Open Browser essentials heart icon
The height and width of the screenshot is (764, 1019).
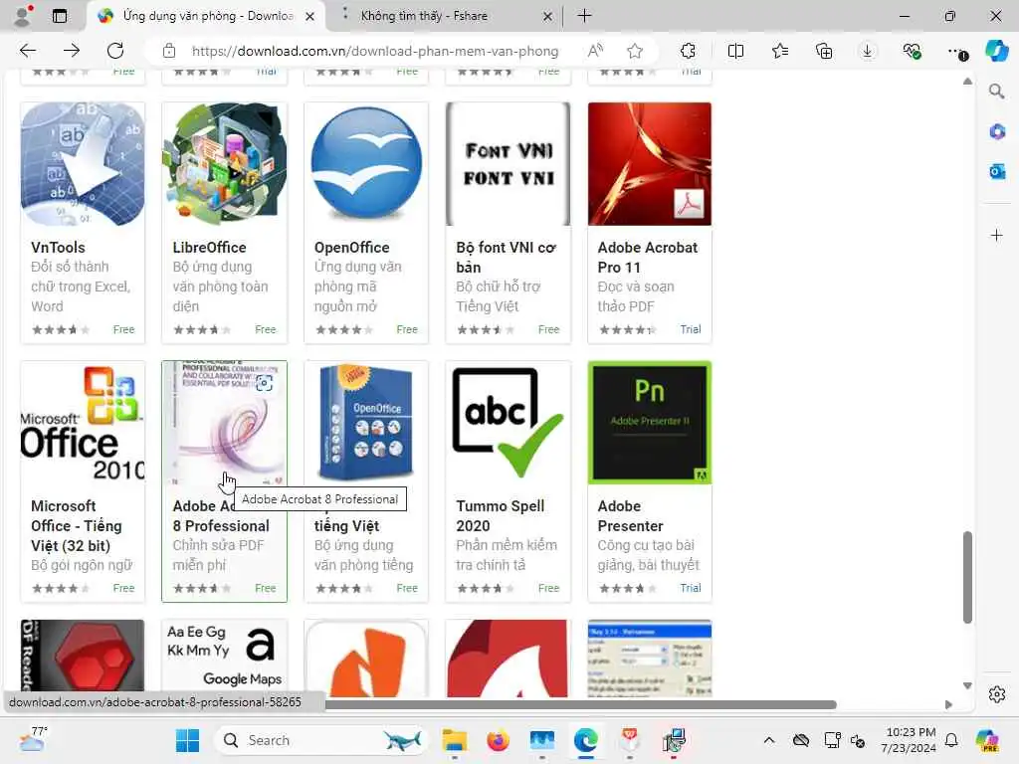912,51
